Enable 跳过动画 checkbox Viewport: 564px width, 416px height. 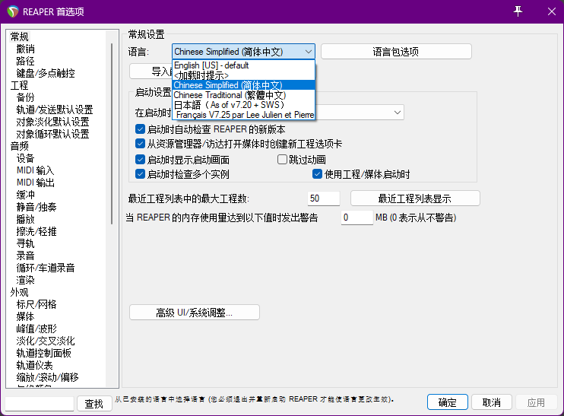click(x=282, y=159)
